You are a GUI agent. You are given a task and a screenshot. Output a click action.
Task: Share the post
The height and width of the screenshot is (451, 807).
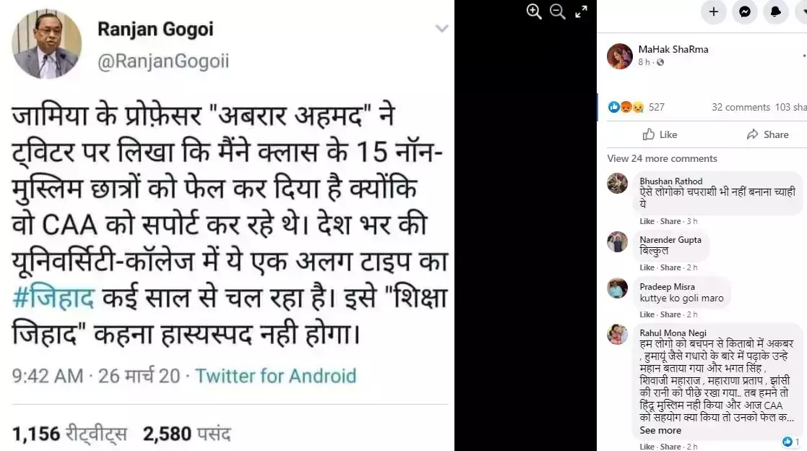[767, 134]
